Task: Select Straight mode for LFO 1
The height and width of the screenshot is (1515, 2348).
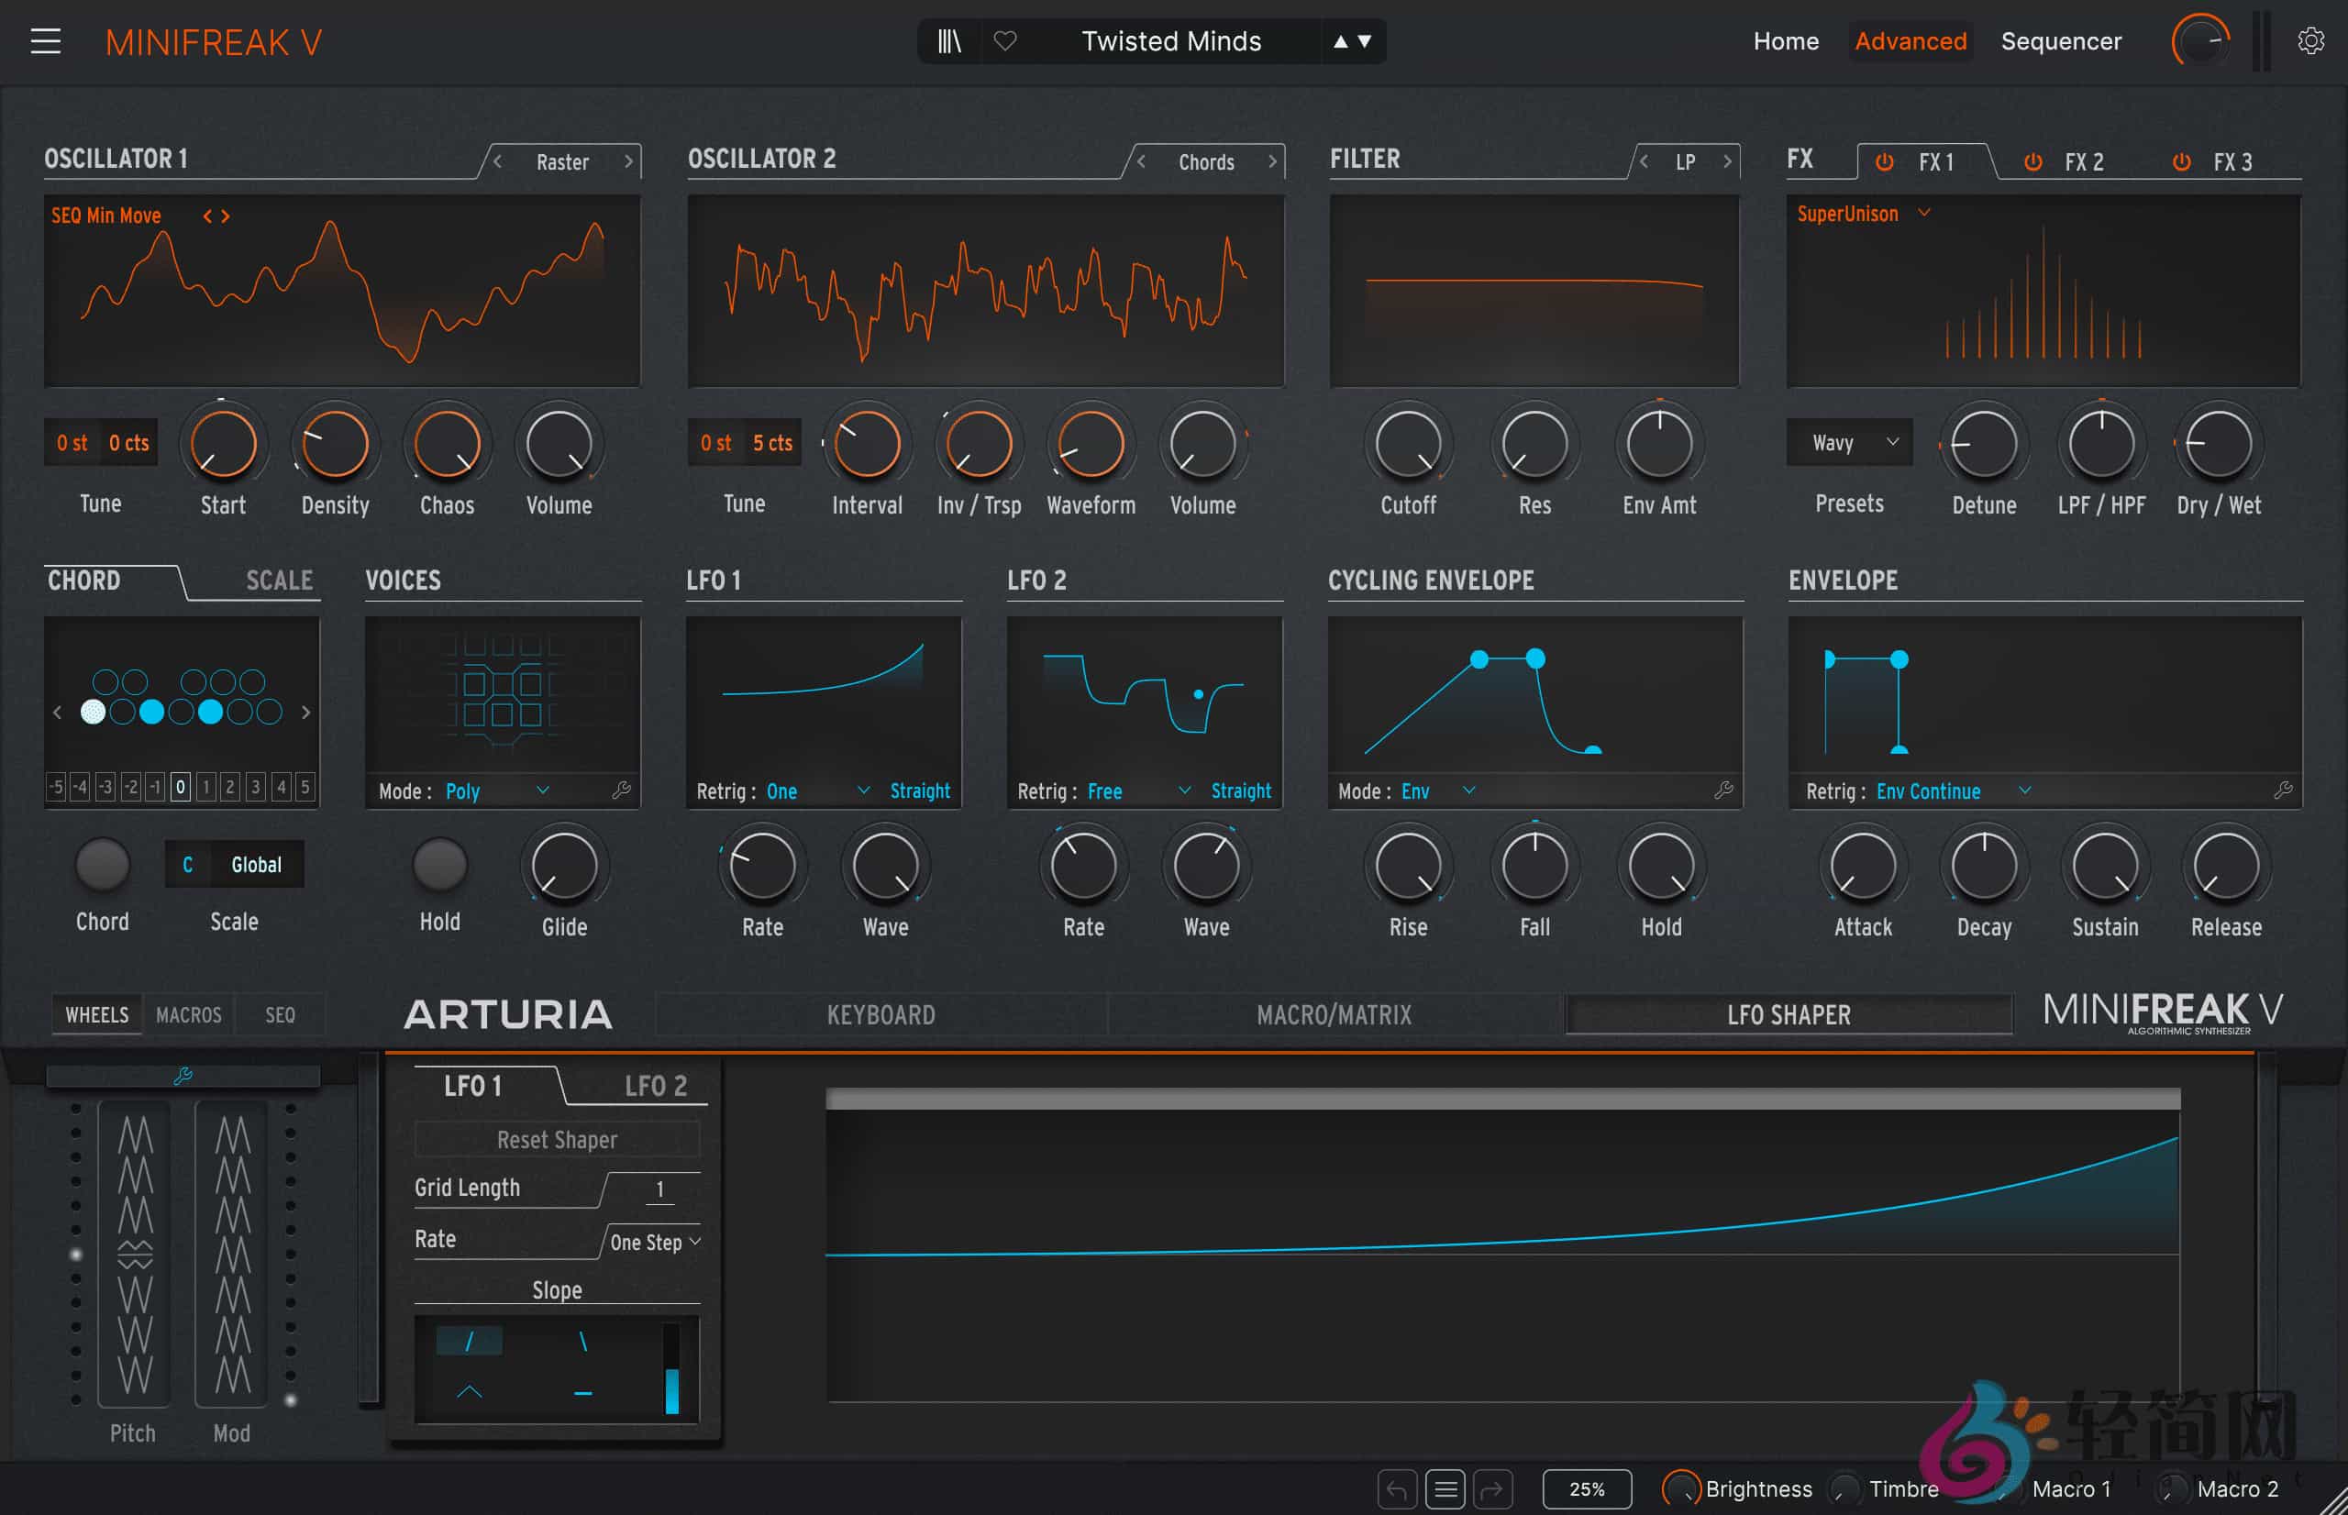Action: (x=919, y=790)
